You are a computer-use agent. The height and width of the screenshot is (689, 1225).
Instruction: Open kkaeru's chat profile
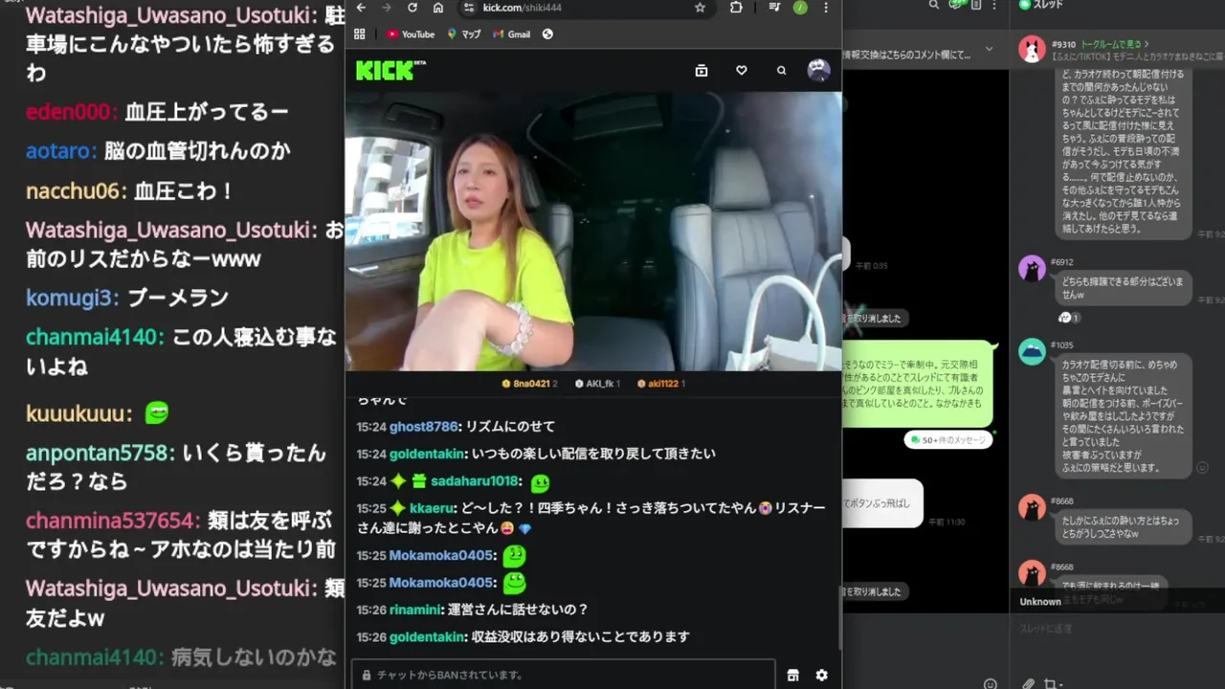click(434, 508)
